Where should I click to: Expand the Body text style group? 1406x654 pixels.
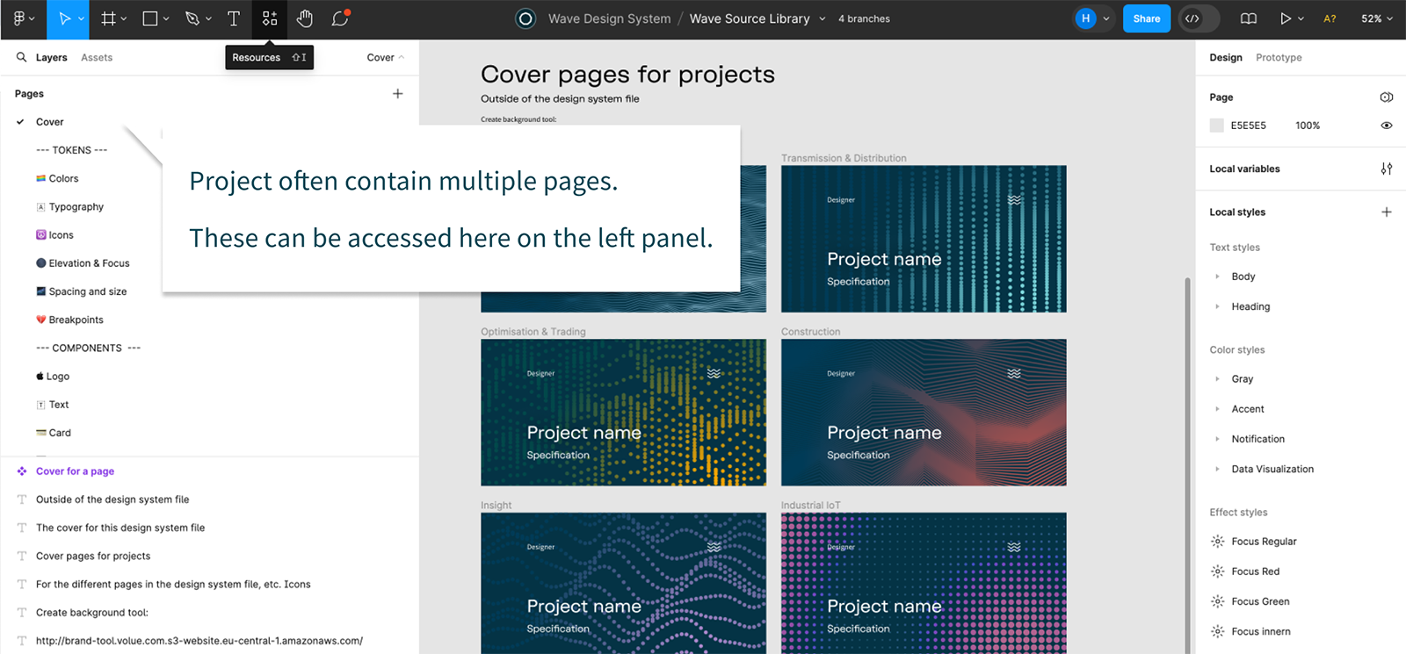click(1217, 277)
